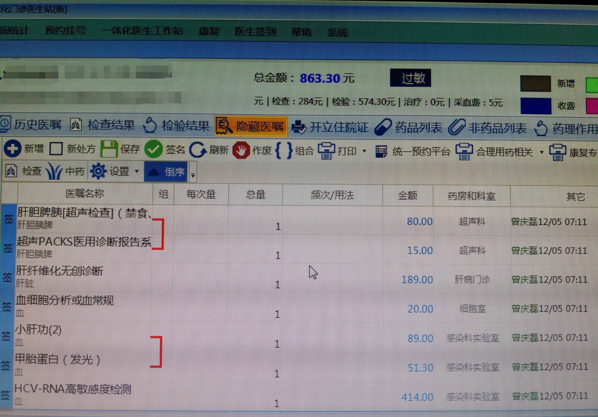Open 合理用药相关 rational drug use
The image size is (598, 417).
pyautogui.click(x=495, y=152)
